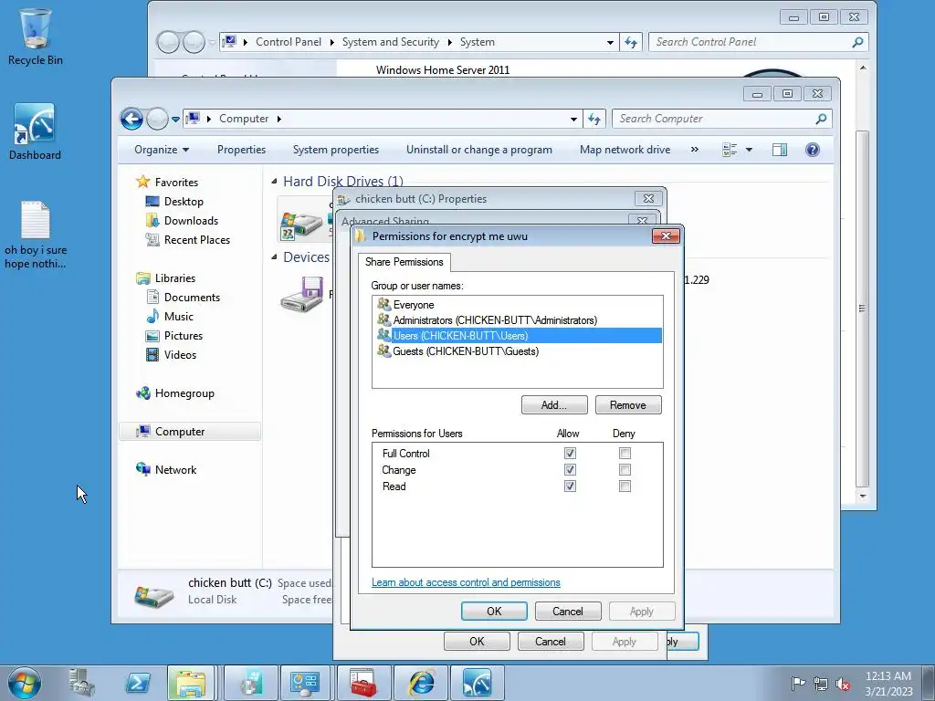Toggle Allow for Full Control
The image size is (935, 701).
570,453
